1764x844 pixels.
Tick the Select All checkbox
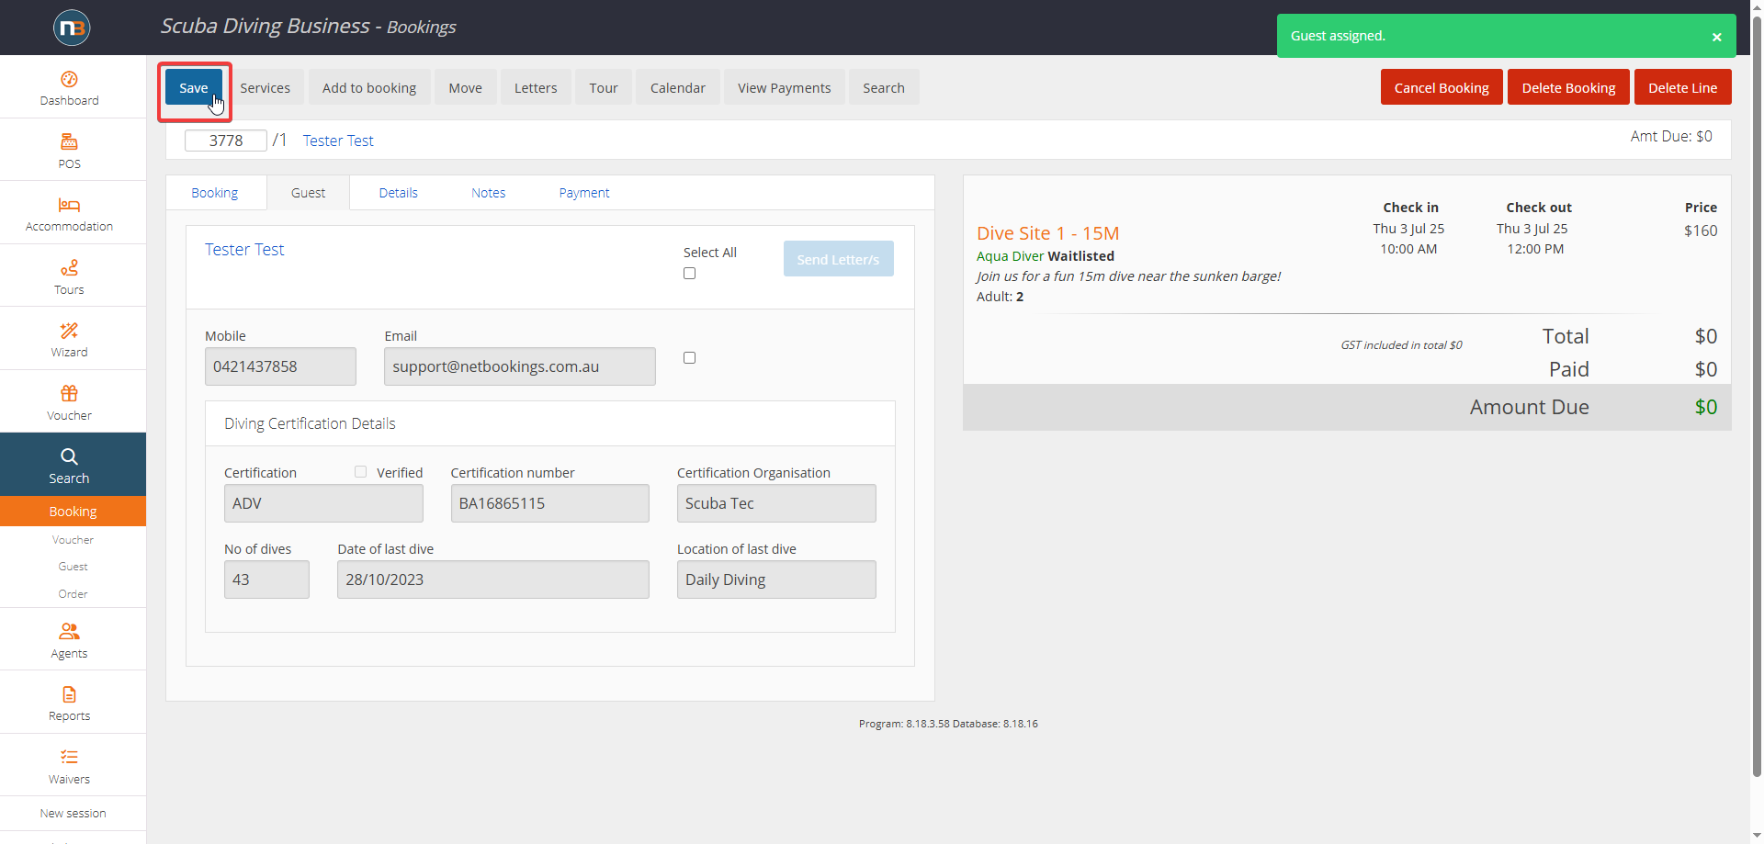[689, 273]
